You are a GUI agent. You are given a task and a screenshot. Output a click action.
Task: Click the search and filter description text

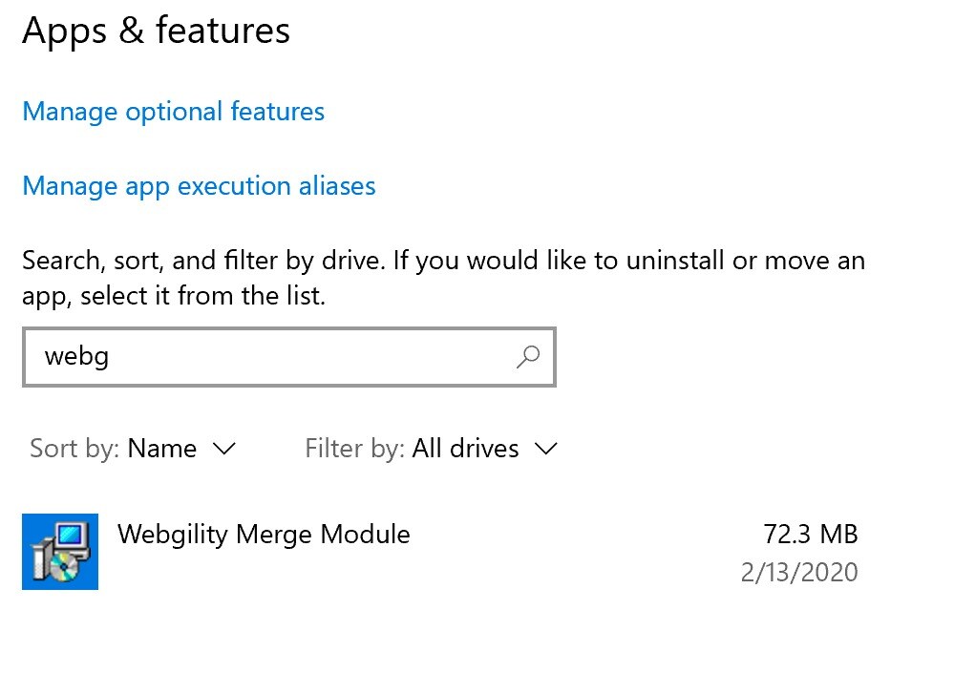coord(443,278)
